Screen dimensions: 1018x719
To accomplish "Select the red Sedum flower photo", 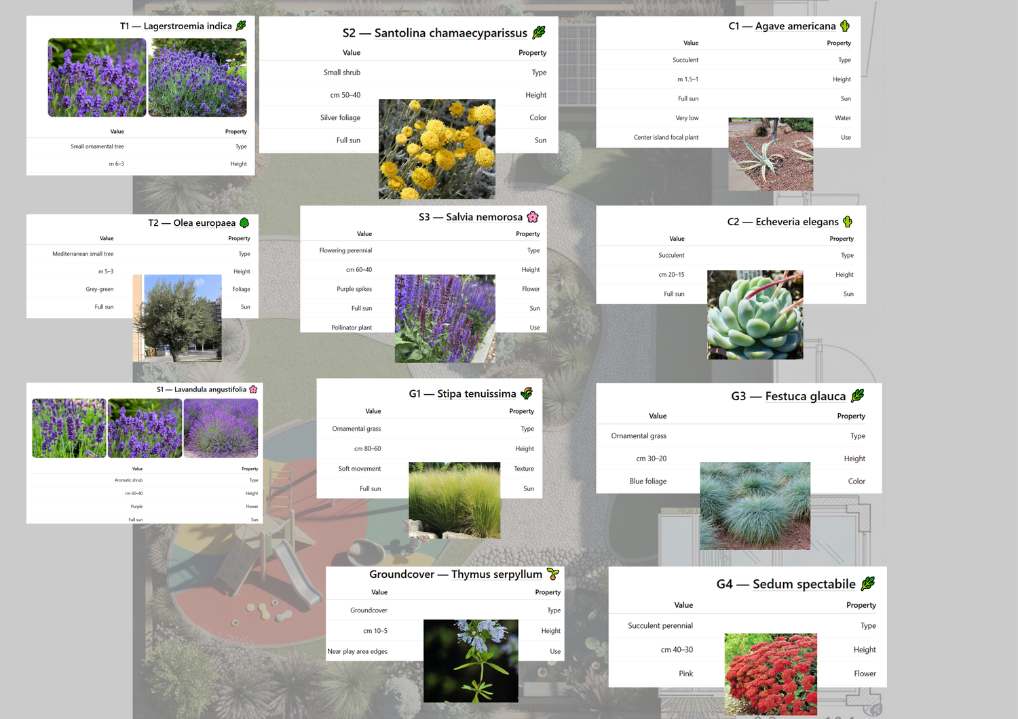I will click(x=770, y=674).
